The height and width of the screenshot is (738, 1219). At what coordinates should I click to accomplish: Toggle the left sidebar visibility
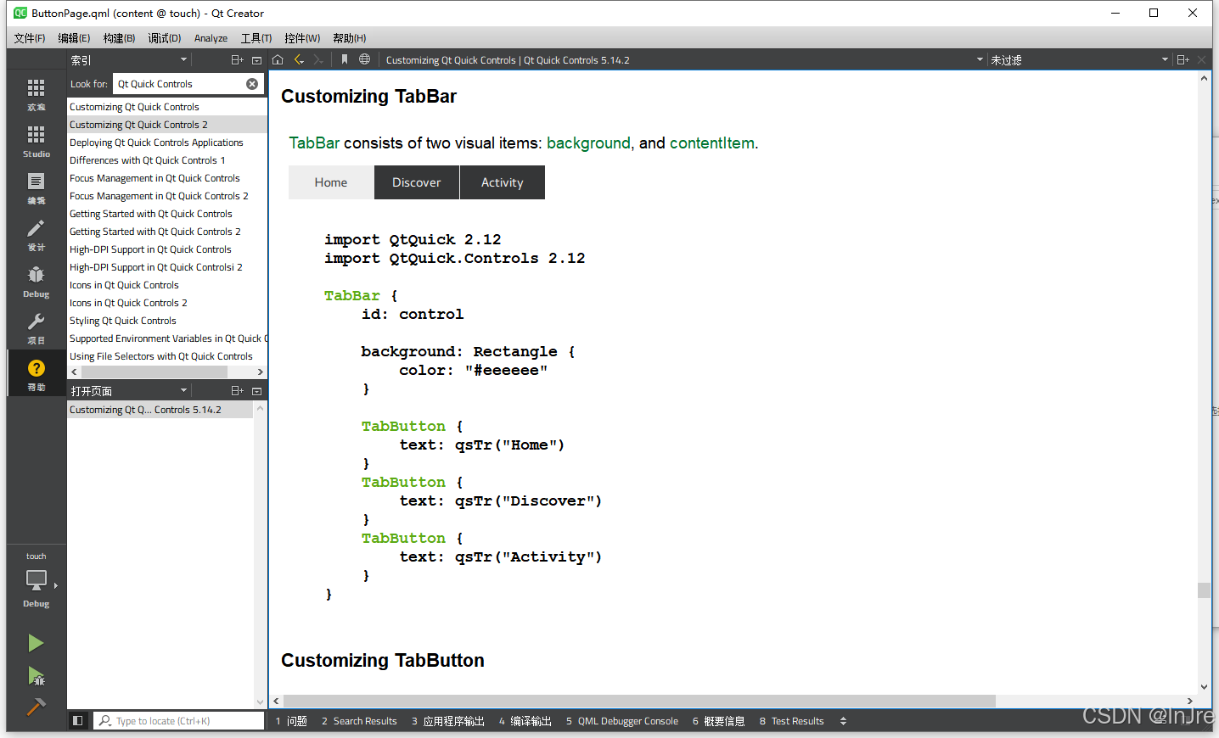click(78, 720)
